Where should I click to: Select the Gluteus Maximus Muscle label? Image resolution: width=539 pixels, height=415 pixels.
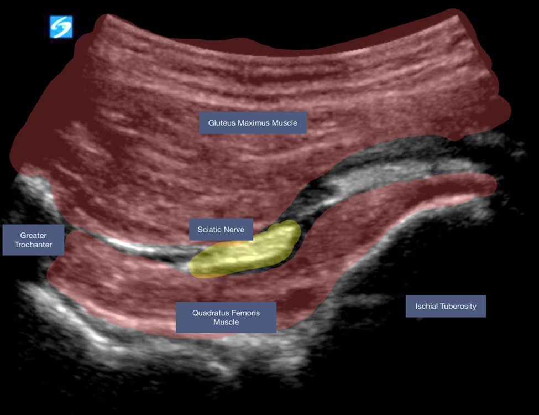tap(253, 123)
